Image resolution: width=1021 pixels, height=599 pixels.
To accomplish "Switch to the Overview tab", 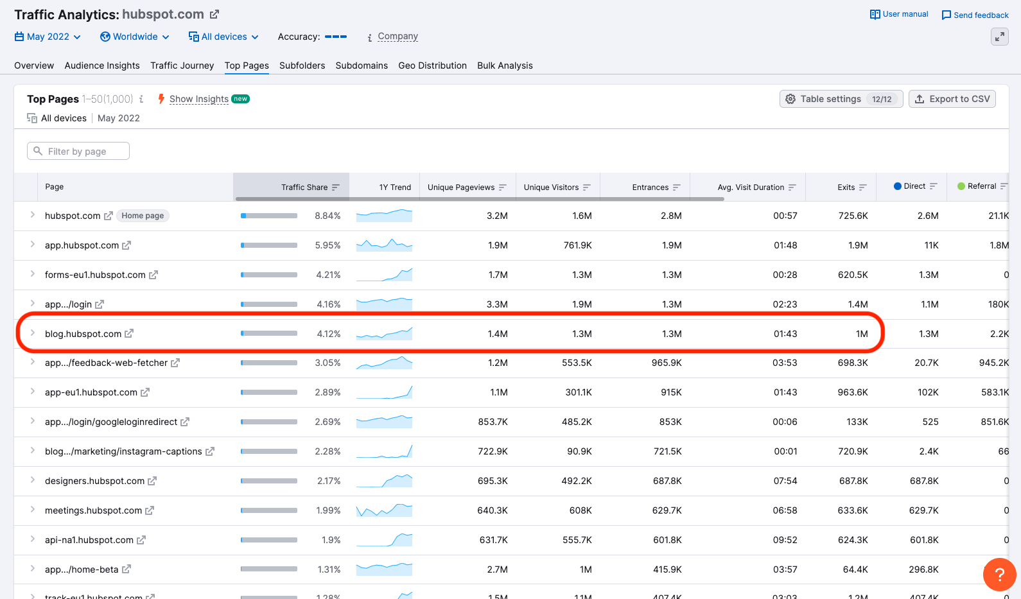I will [34, 65].
